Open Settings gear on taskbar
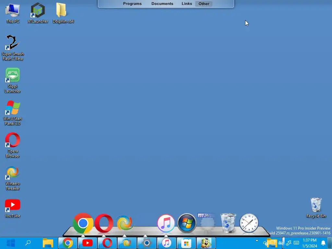 coord(147,243)
